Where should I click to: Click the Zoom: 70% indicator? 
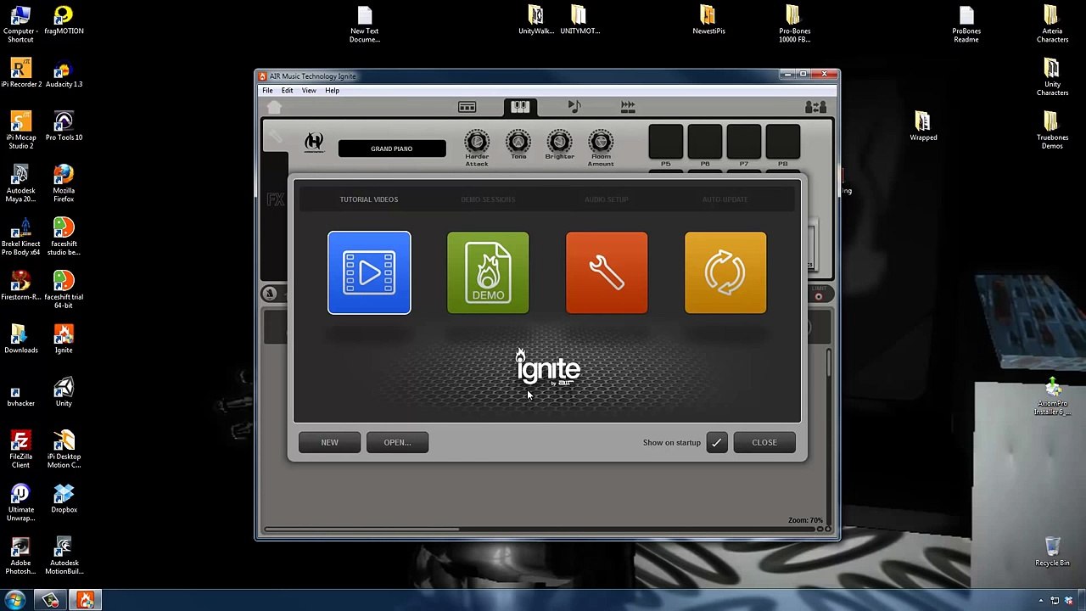pyautogui.click(x=805, y=520)
